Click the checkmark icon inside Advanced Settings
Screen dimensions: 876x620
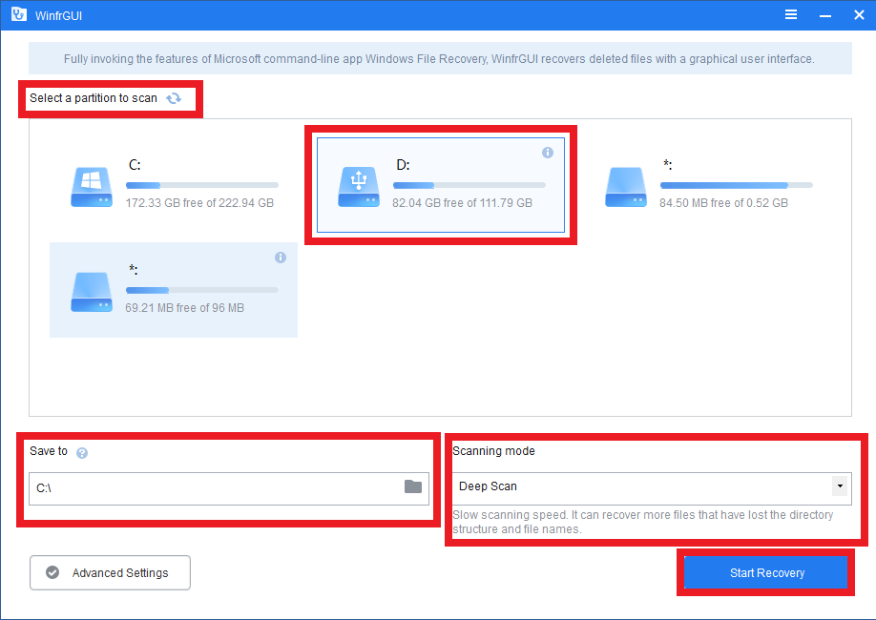[53, 572]
